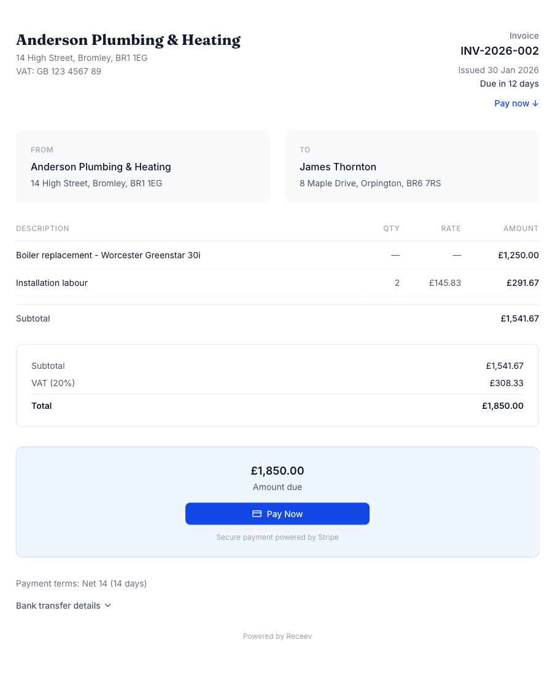Select the Anderson Plumbing & Heating logo text
This screenshot has height=696, width=555.
(128, 40)
